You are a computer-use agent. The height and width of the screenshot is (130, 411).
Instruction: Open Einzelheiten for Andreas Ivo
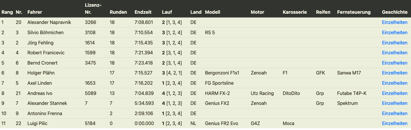tap(394, 93)
